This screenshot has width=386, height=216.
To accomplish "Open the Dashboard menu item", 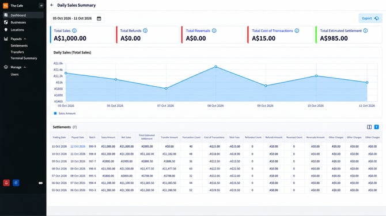I will click(23, 15).
